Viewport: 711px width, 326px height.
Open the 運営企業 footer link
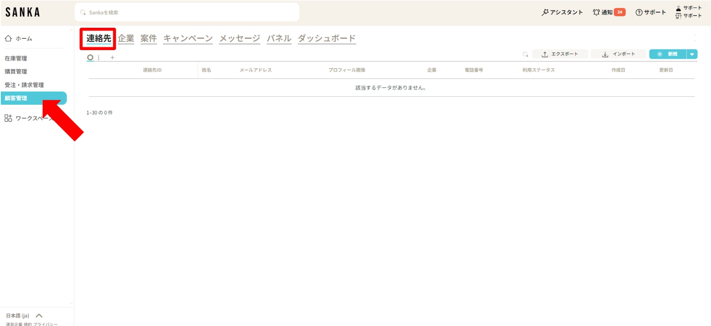click(14, 324)
